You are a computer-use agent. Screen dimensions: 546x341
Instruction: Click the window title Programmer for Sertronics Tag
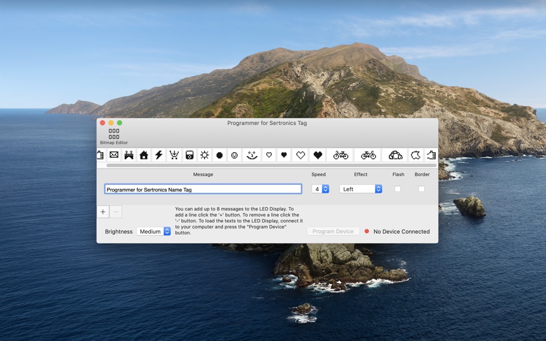pos(267,123)
